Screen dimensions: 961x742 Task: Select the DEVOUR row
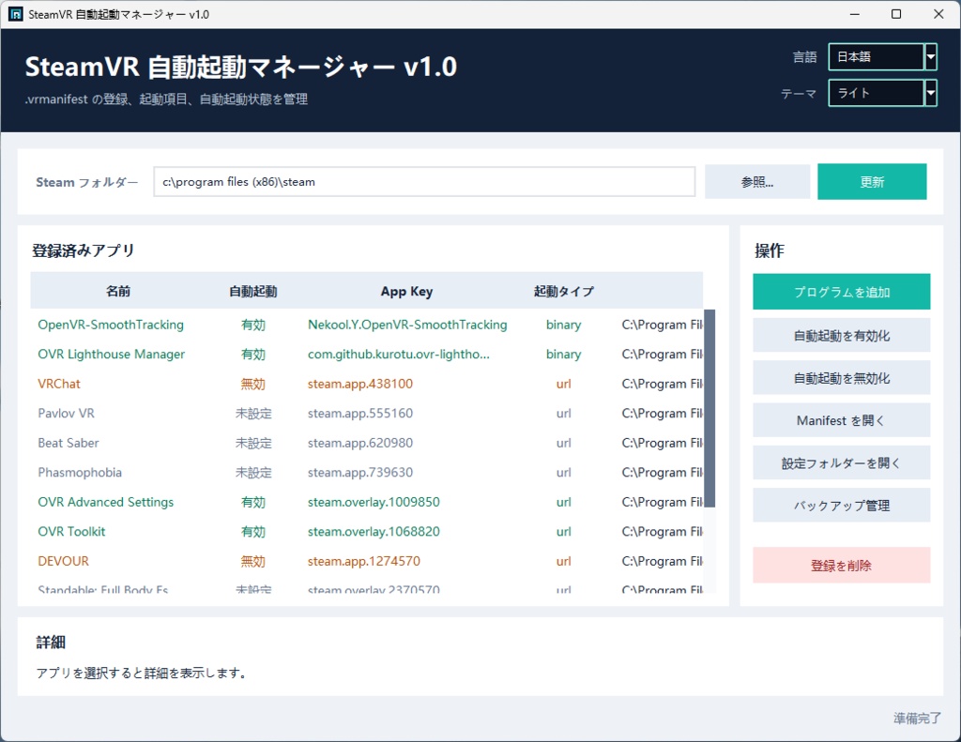tap(367, 561)
